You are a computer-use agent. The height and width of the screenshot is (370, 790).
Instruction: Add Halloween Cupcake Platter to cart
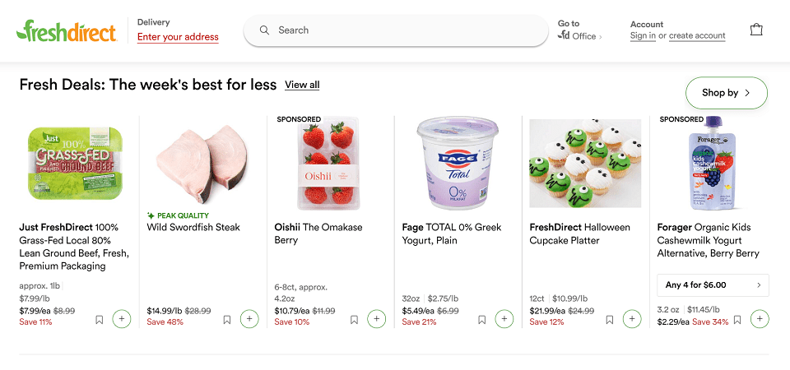click(x=632, y=319)
